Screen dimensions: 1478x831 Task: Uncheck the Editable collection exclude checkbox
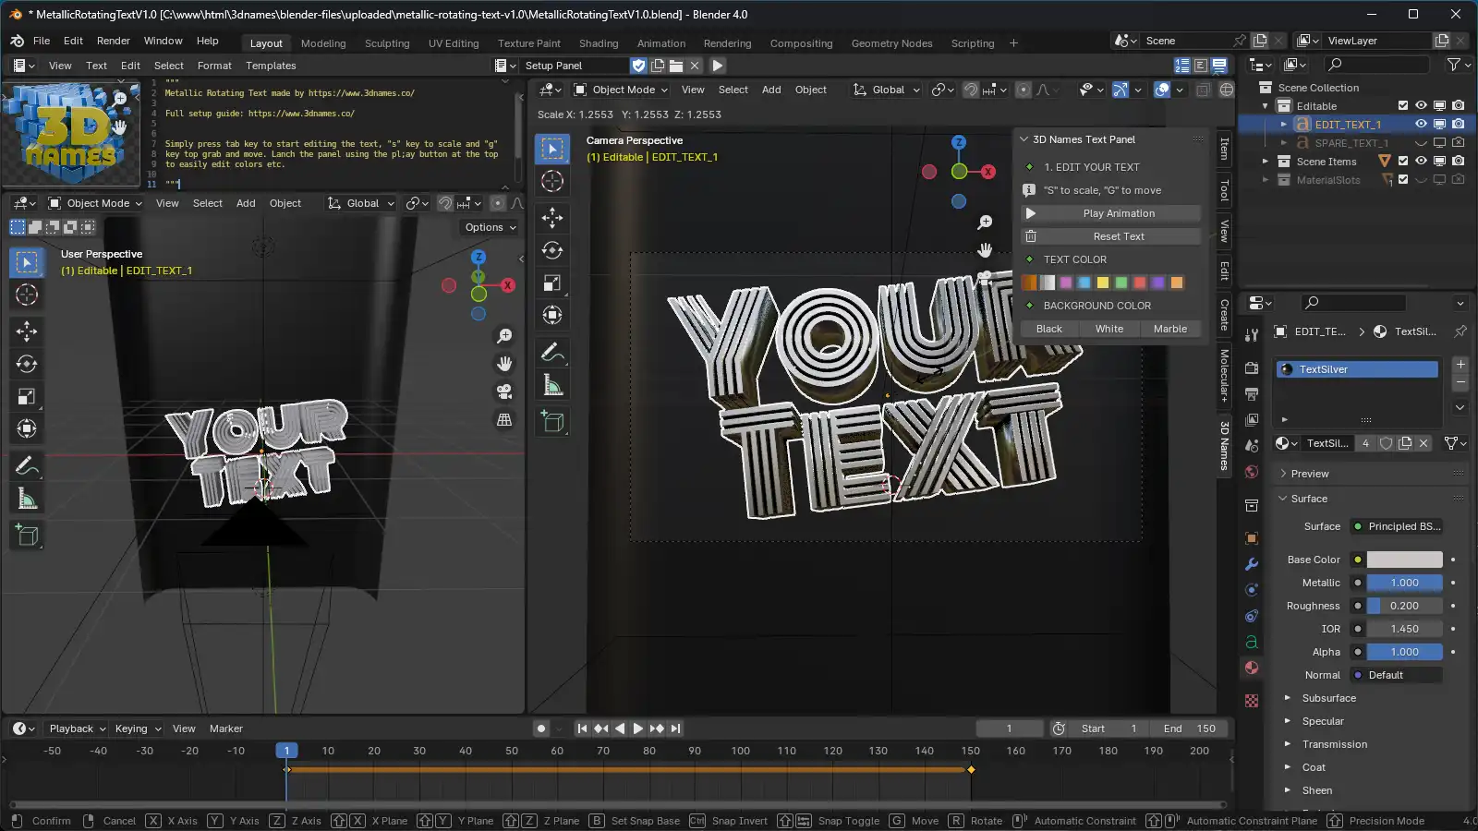click(x=1403, y=106)
